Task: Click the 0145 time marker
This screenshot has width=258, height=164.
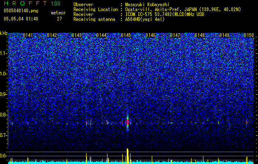Action: tap(126, 35)
